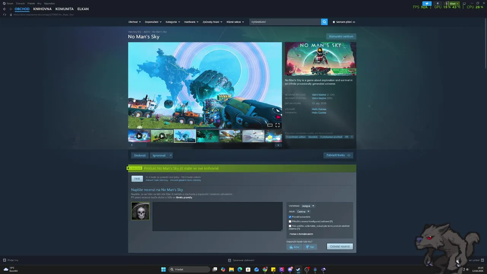
Task: Reload the store page with refresh icon
Action: 5,14
